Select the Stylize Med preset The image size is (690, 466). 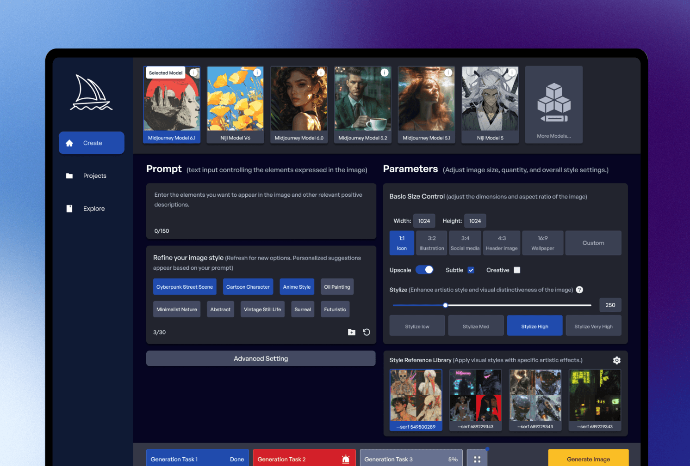(476, 326)
